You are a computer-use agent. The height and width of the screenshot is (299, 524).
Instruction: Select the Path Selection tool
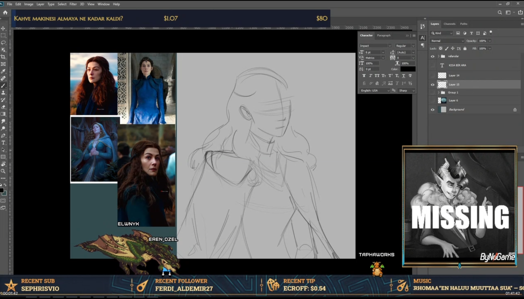pyautogui.click(x=3, y=150)
